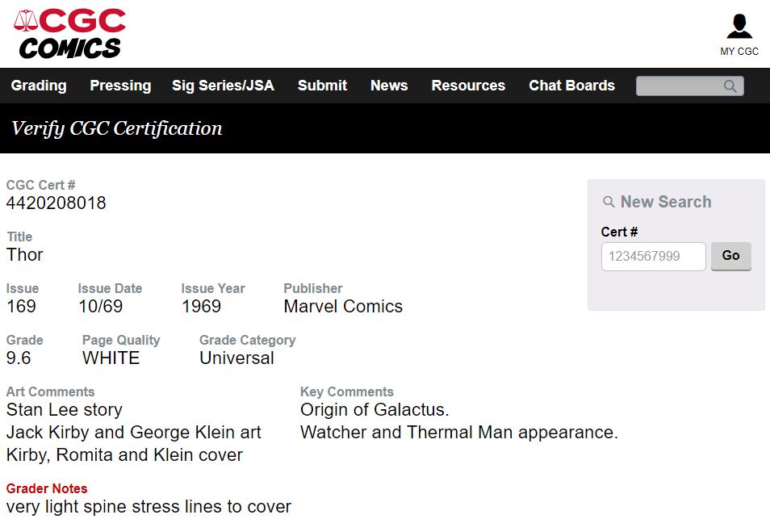Click the red Grader Notes label
This screenshot has height=519, width=770.
(47, 488)
